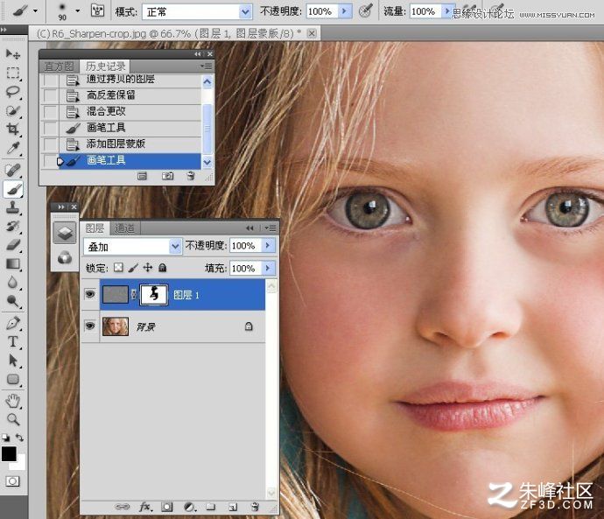
Task: Open layer 不透明度 slider arrow
Action: (x=269, y=245)
